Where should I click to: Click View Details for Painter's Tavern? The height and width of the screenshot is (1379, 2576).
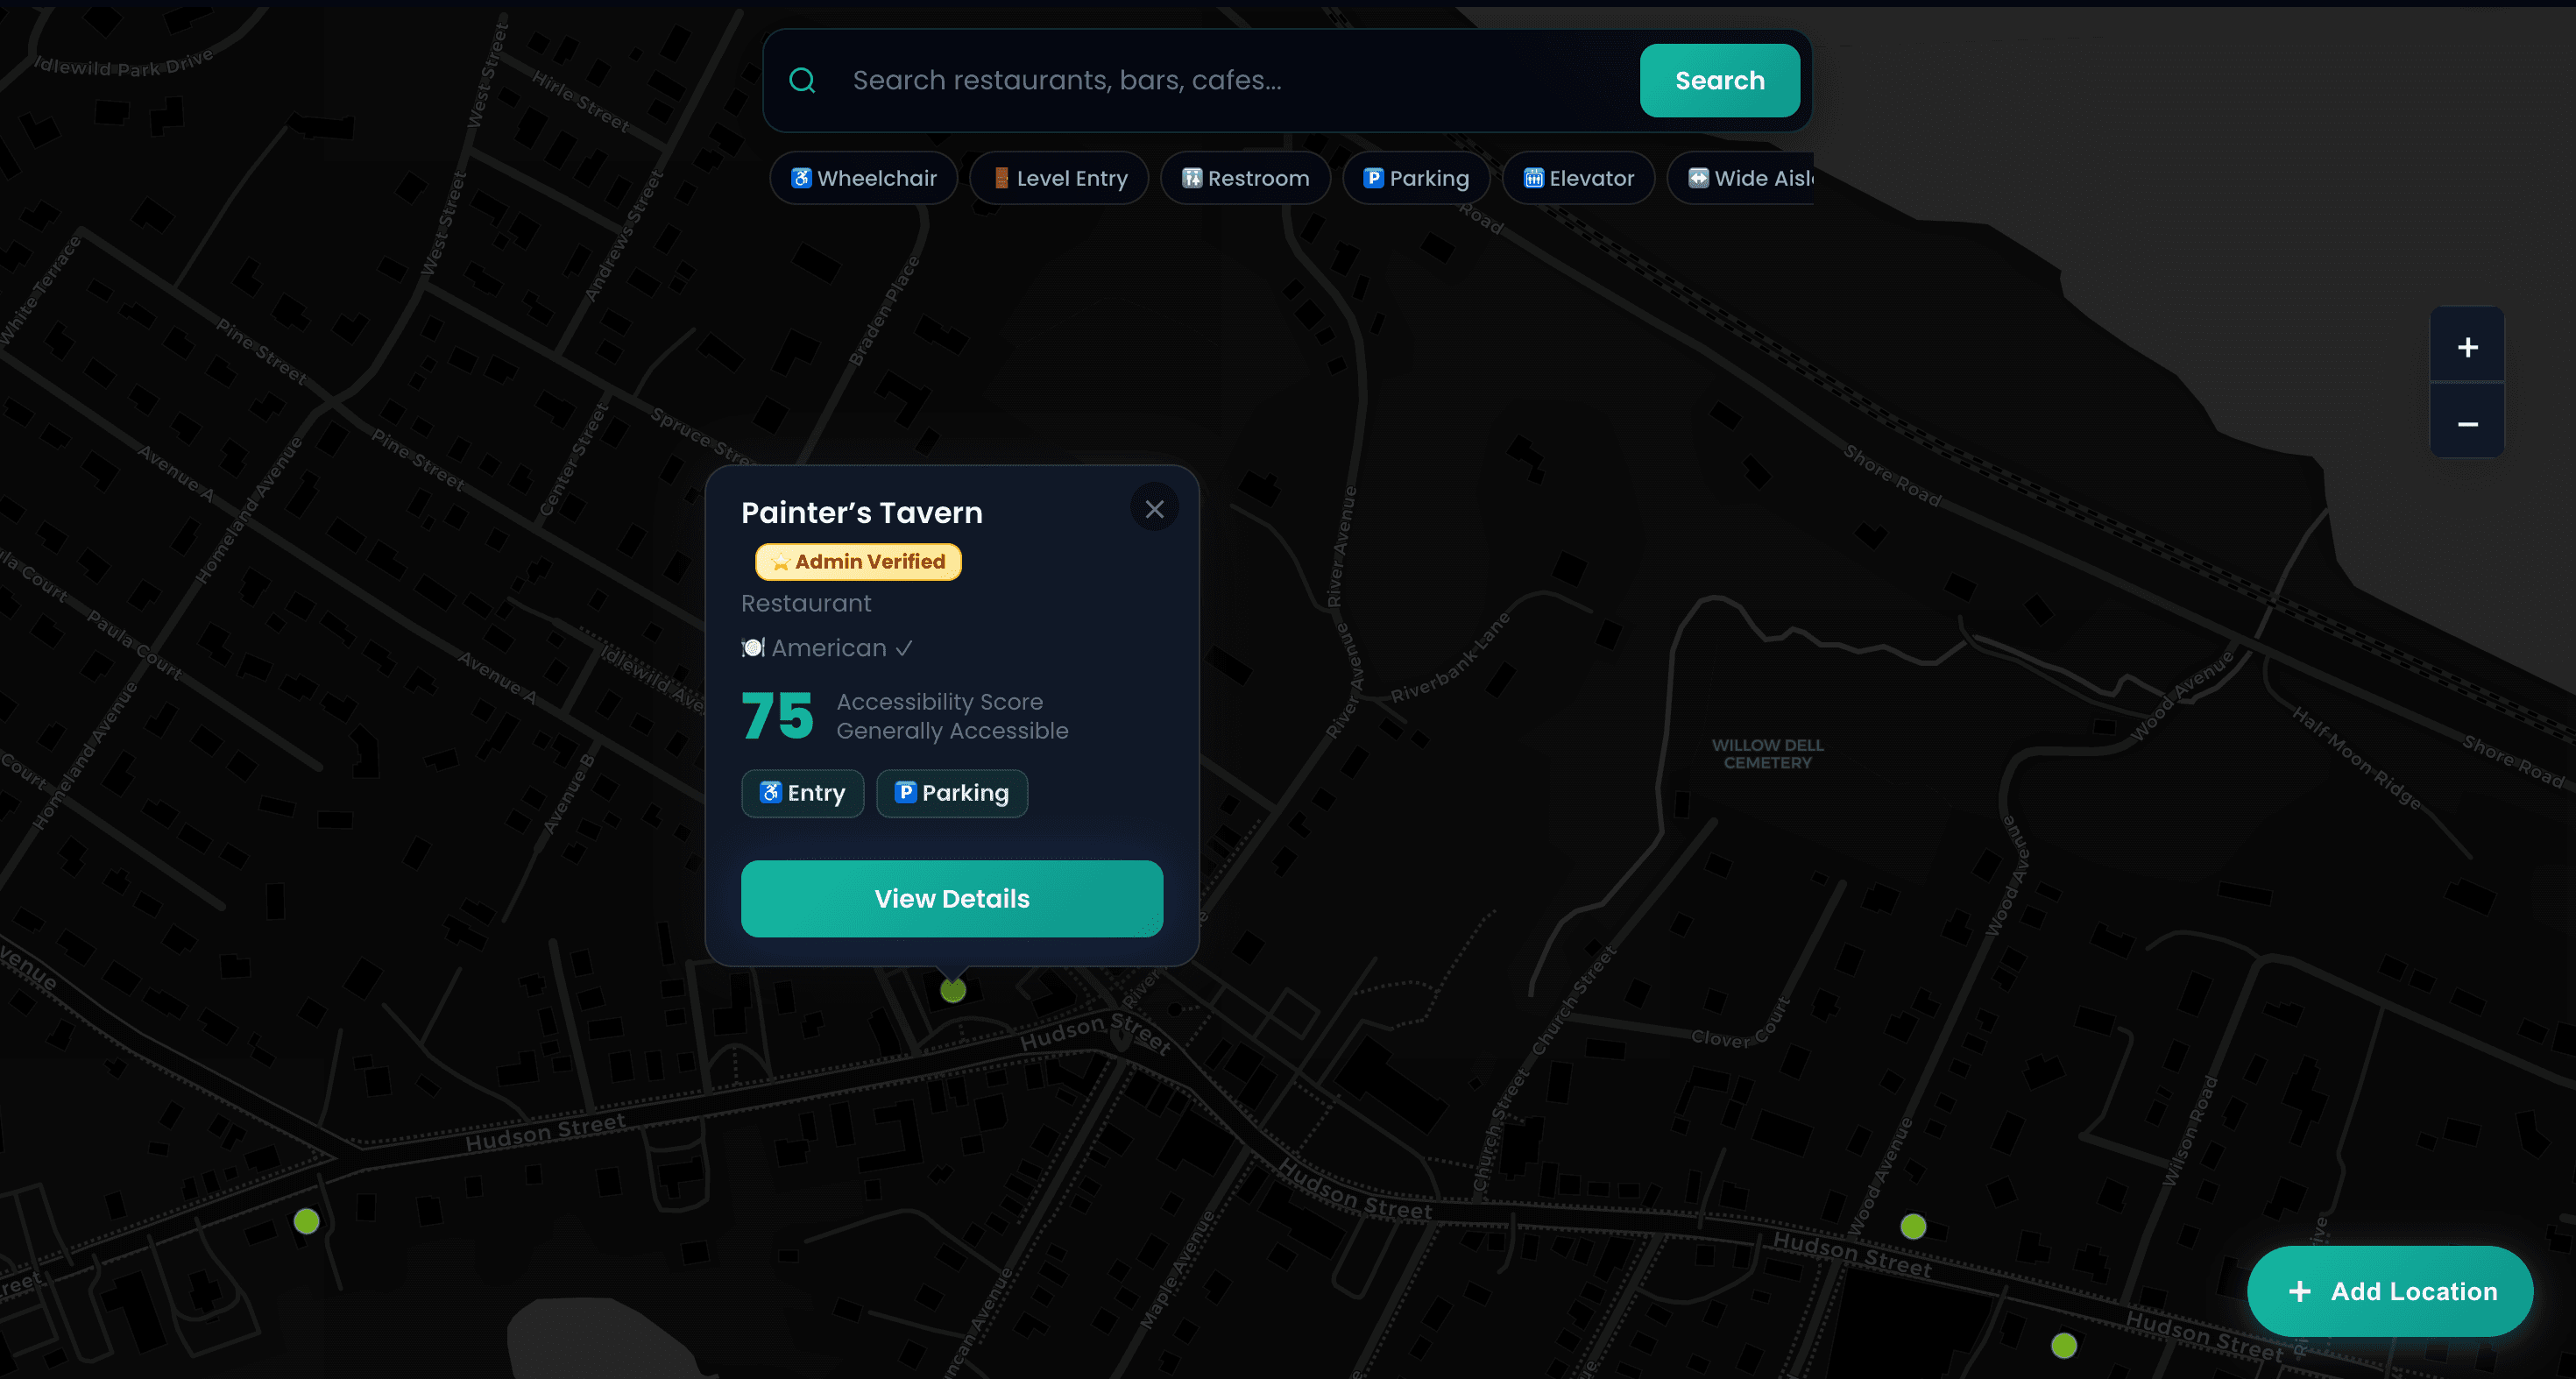click(x=951, y=898)
